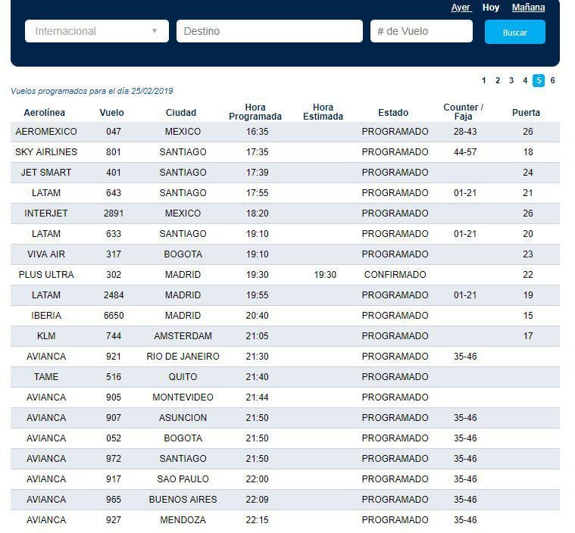Open the Internacional flight type dropdown
This screenshot has height=533, width=575.
point(96,31)
